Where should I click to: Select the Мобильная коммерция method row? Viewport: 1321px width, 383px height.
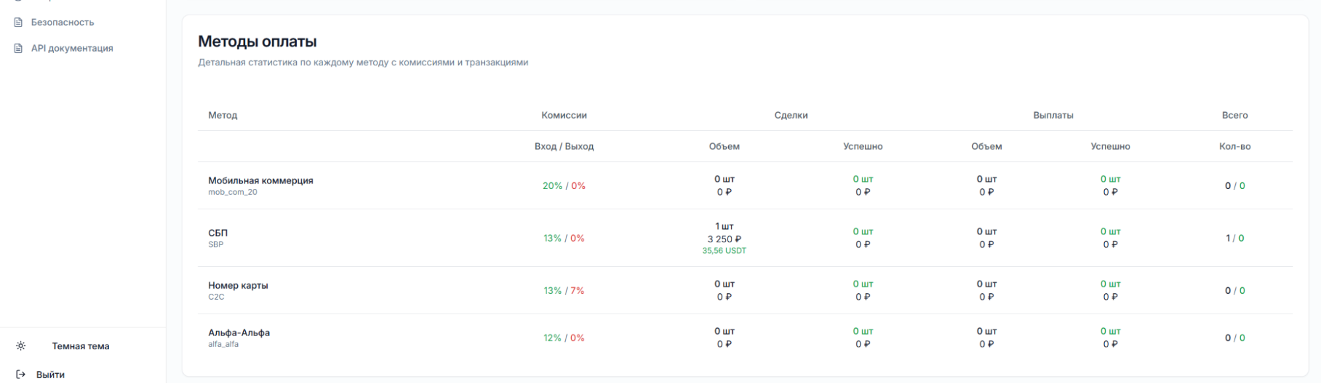pos(260,180)
